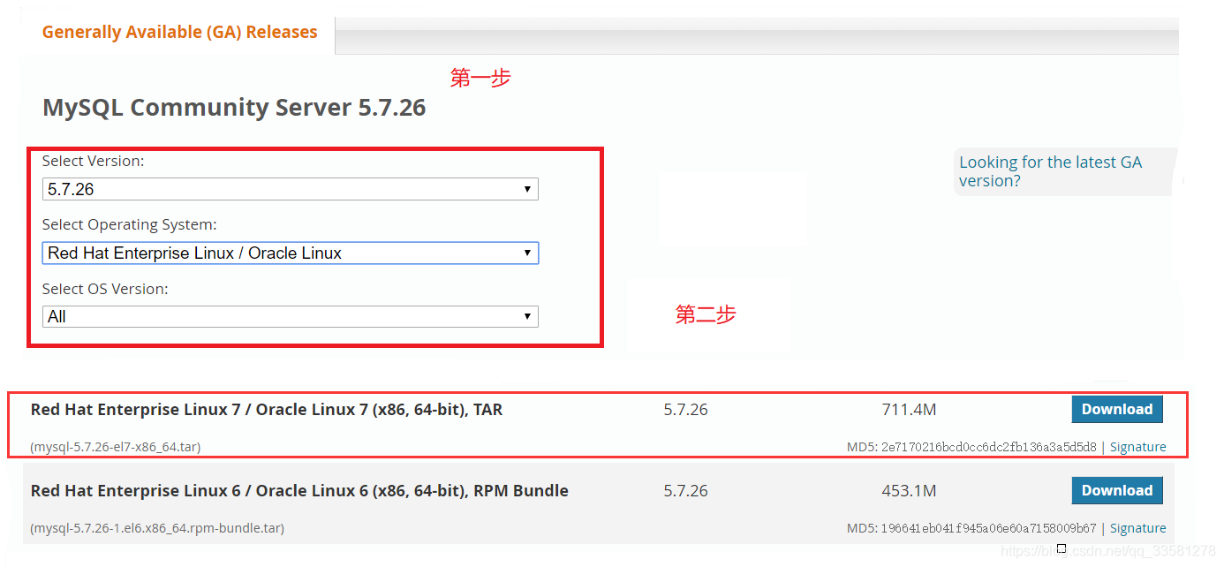Select the 5.7.26 version in the RPM Bundle row
This screenshot has width=1224, height=567.
pos(686,491)
